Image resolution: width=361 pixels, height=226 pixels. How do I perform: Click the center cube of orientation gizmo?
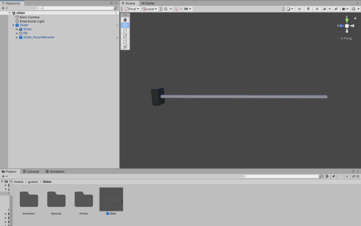tap(347, 26)
